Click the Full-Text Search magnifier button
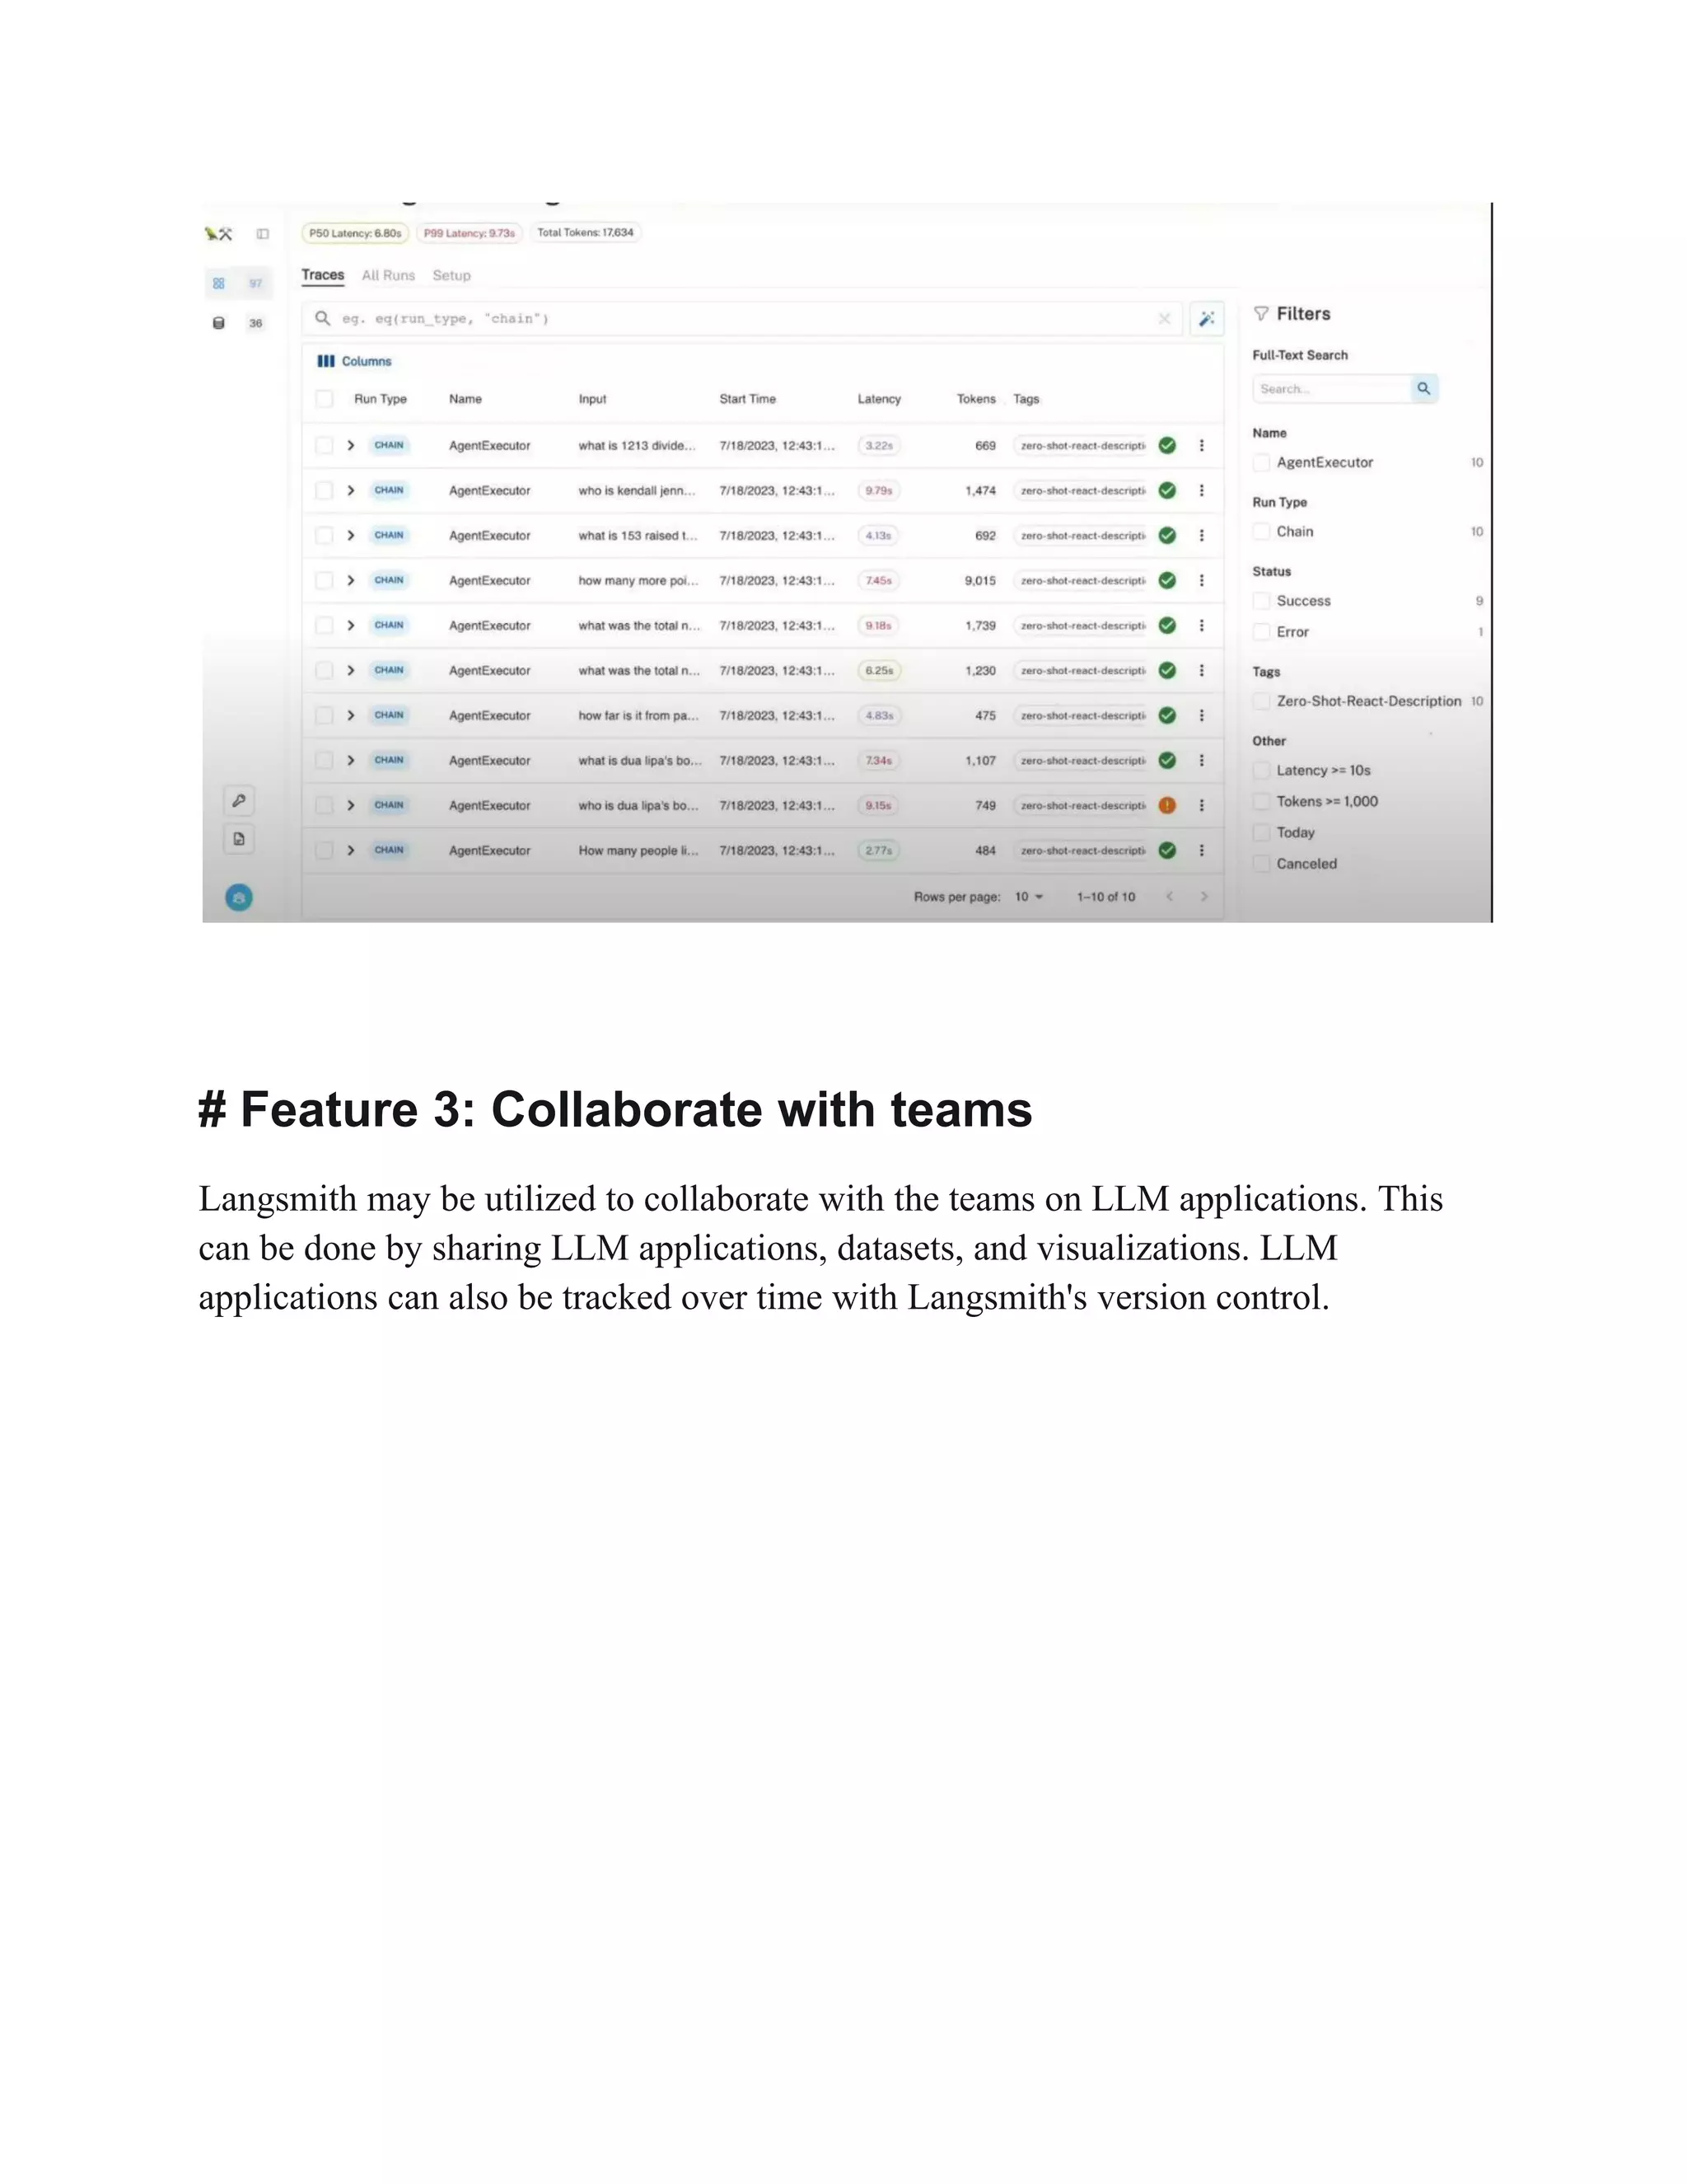This screenshot has height=2184, width=1687. click(1424, 388)
